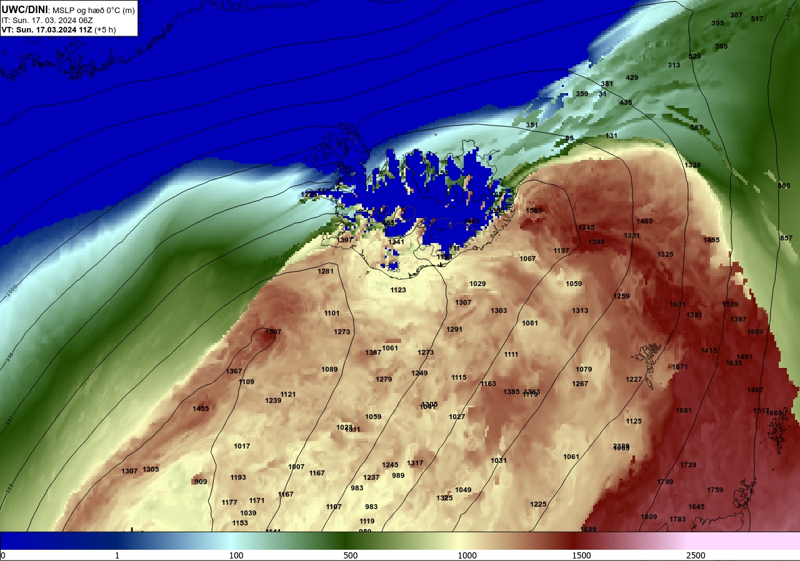Click the map value 1279
This screenshot has height=561, width=800.
[x=384, y=379]
